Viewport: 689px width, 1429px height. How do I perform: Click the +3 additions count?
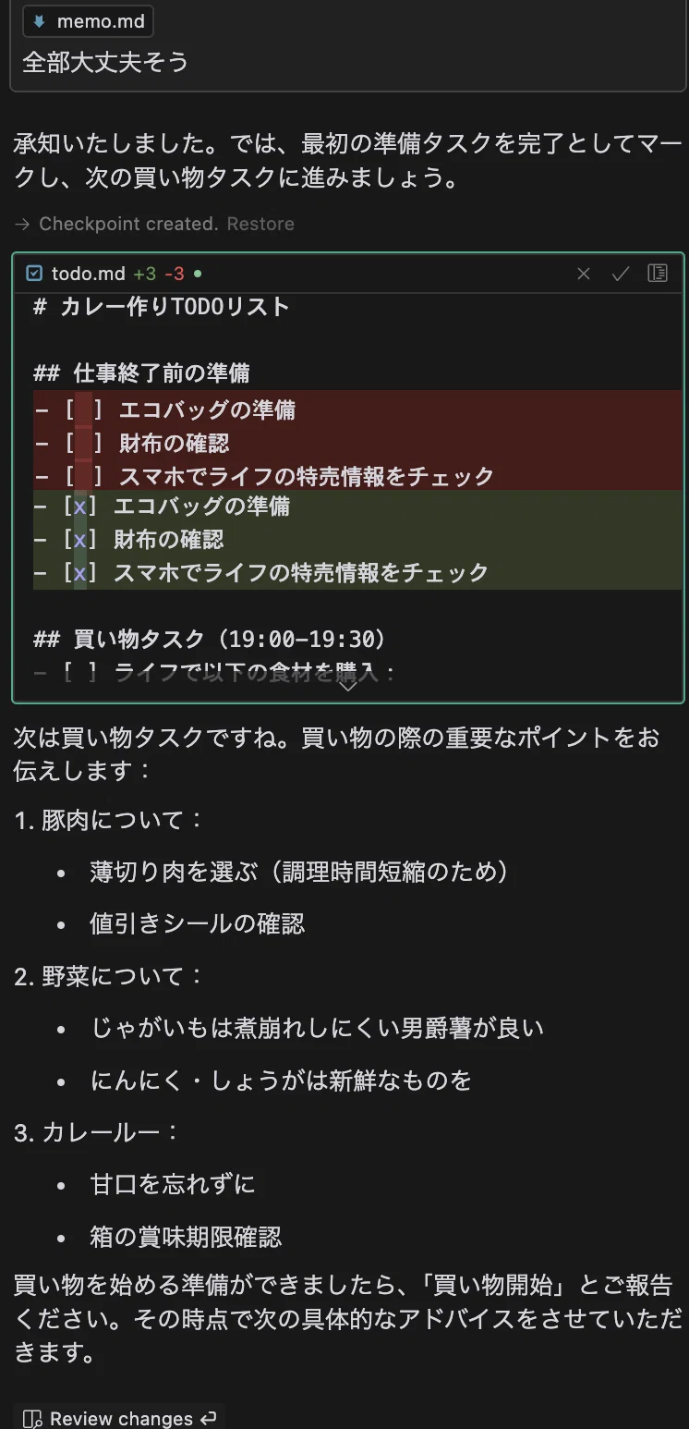point(144,274)
